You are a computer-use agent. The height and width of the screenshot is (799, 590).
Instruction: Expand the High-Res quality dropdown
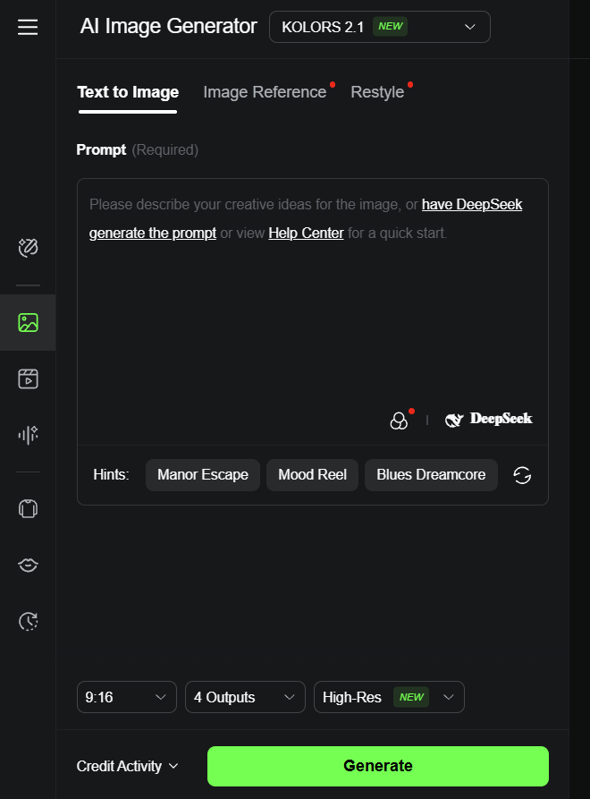(x=389, y=697)
